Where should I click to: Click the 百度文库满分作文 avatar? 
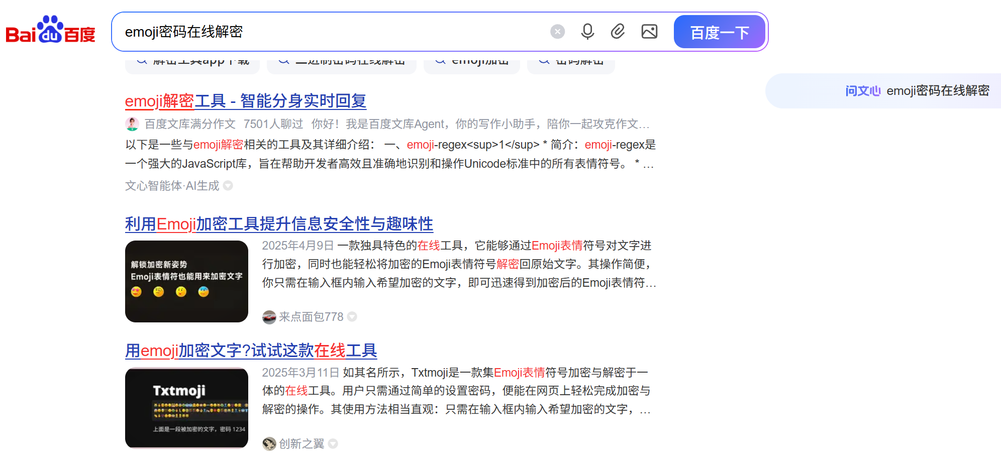click(132, 124)
